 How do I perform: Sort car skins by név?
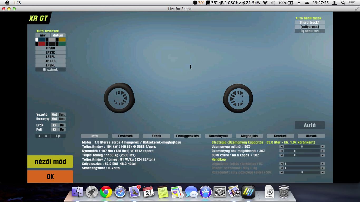click(x=43, y=35)
